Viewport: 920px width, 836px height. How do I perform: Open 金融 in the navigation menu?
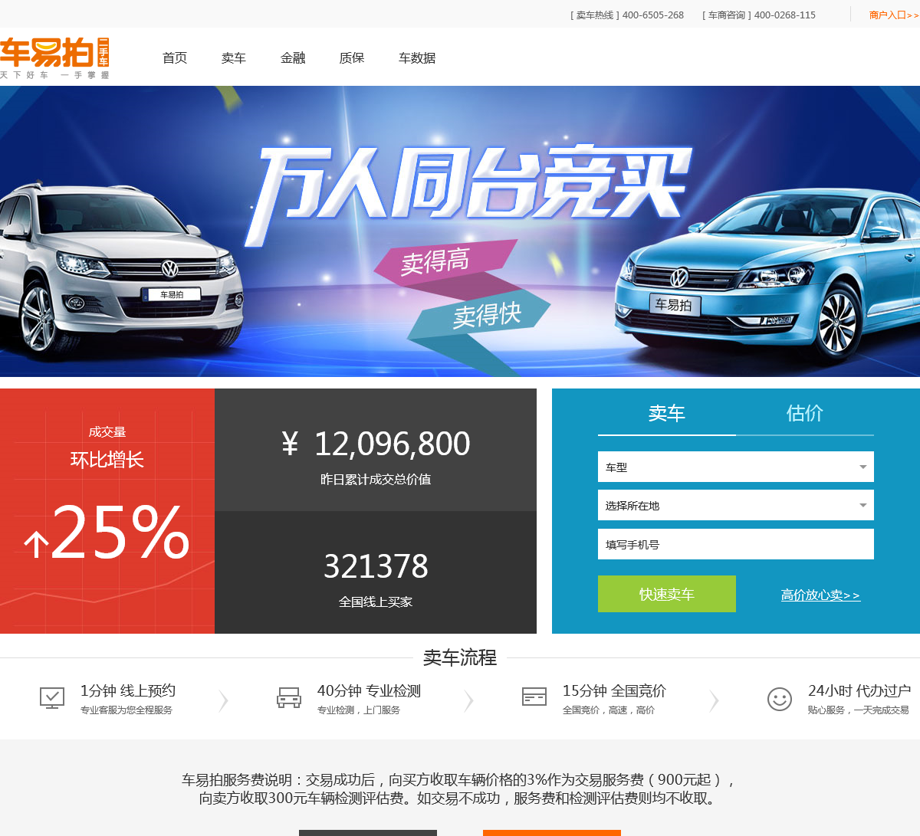[293, 58]
